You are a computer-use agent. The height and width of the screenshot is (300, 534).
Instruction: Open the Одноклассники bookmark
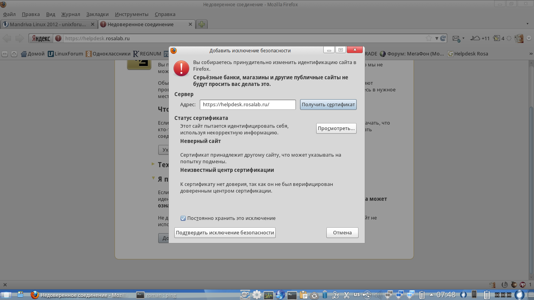pos(108,54)
